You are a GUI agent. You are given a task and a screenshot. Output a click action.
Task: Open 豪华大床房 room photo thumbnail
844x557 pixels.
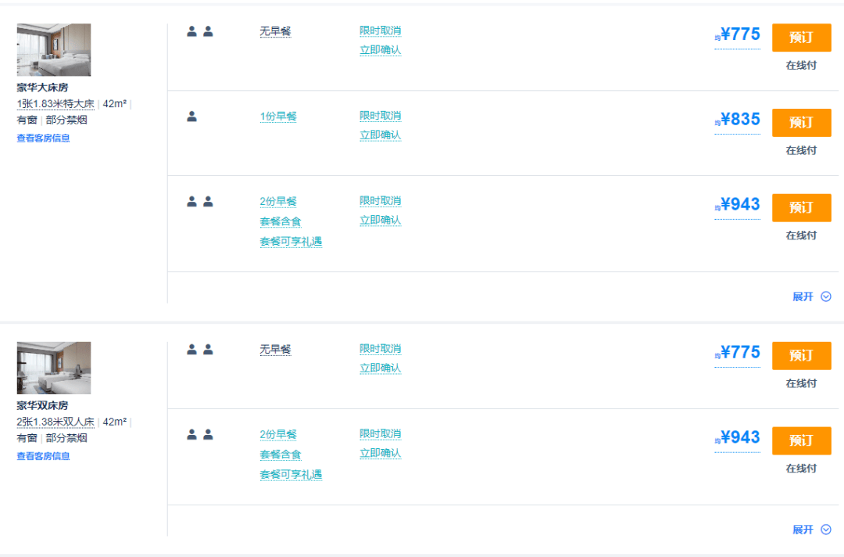point(54,49)
